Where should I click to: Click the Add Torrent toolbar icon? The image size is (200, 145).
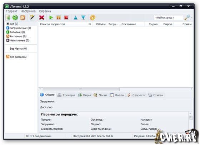(x=8, y=17)
